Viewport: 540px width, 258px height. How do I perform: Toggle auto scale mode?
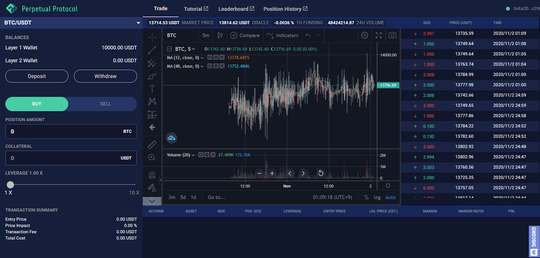[391, 197]
